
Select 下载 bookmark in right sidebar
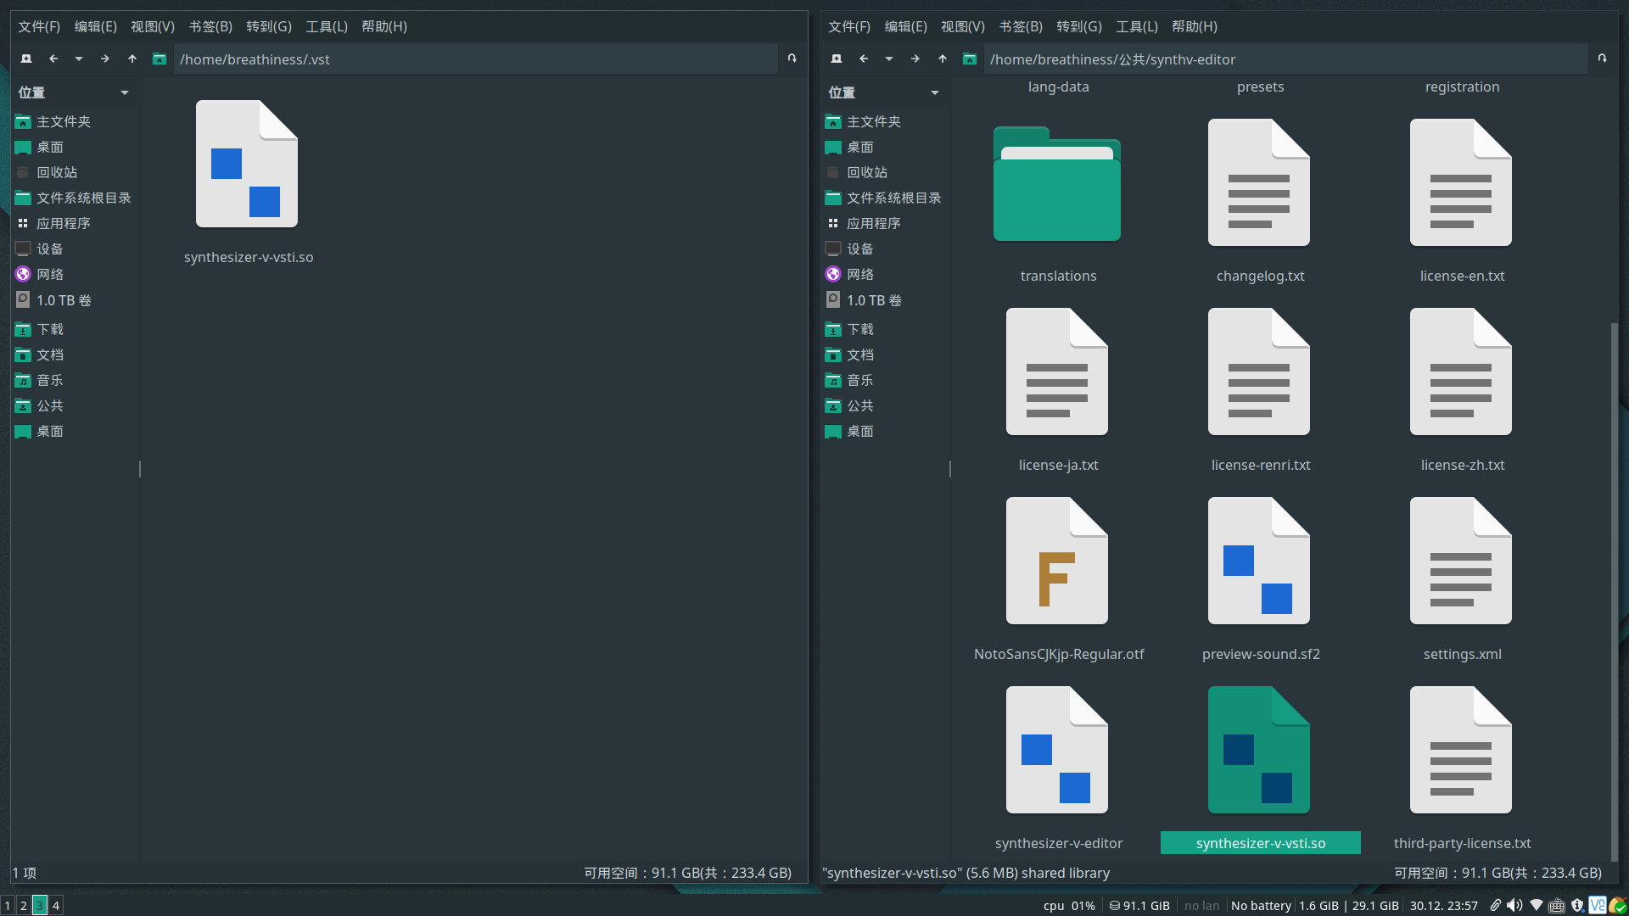(x=859, y=329)
